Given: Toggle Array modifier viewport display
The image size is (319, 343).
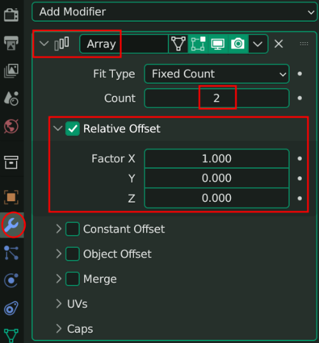Looking at the screenshot, I should 218,43.
